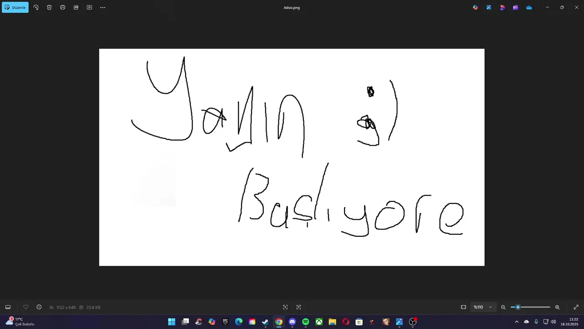Fit the image to window with the fit icon
The image size is (584, 329).
[x=464, y=307]
